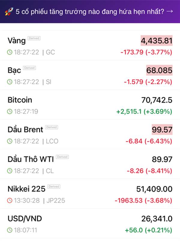The height and width of the screenshot is (241, 180).
Task: Tap the Derived badge next to Nikkei 225
Action: (x=54, y=186)
